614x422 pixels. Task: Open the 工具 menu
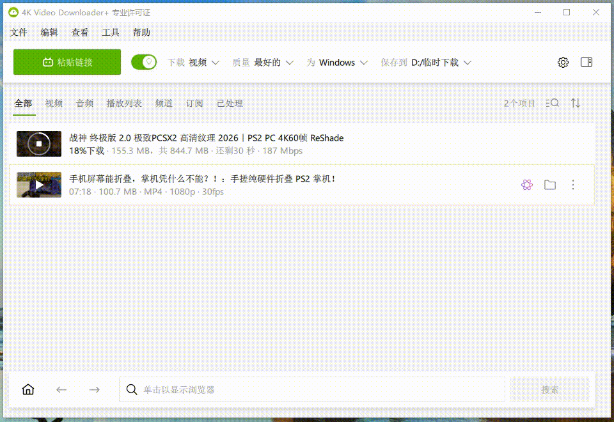(111, 33)
